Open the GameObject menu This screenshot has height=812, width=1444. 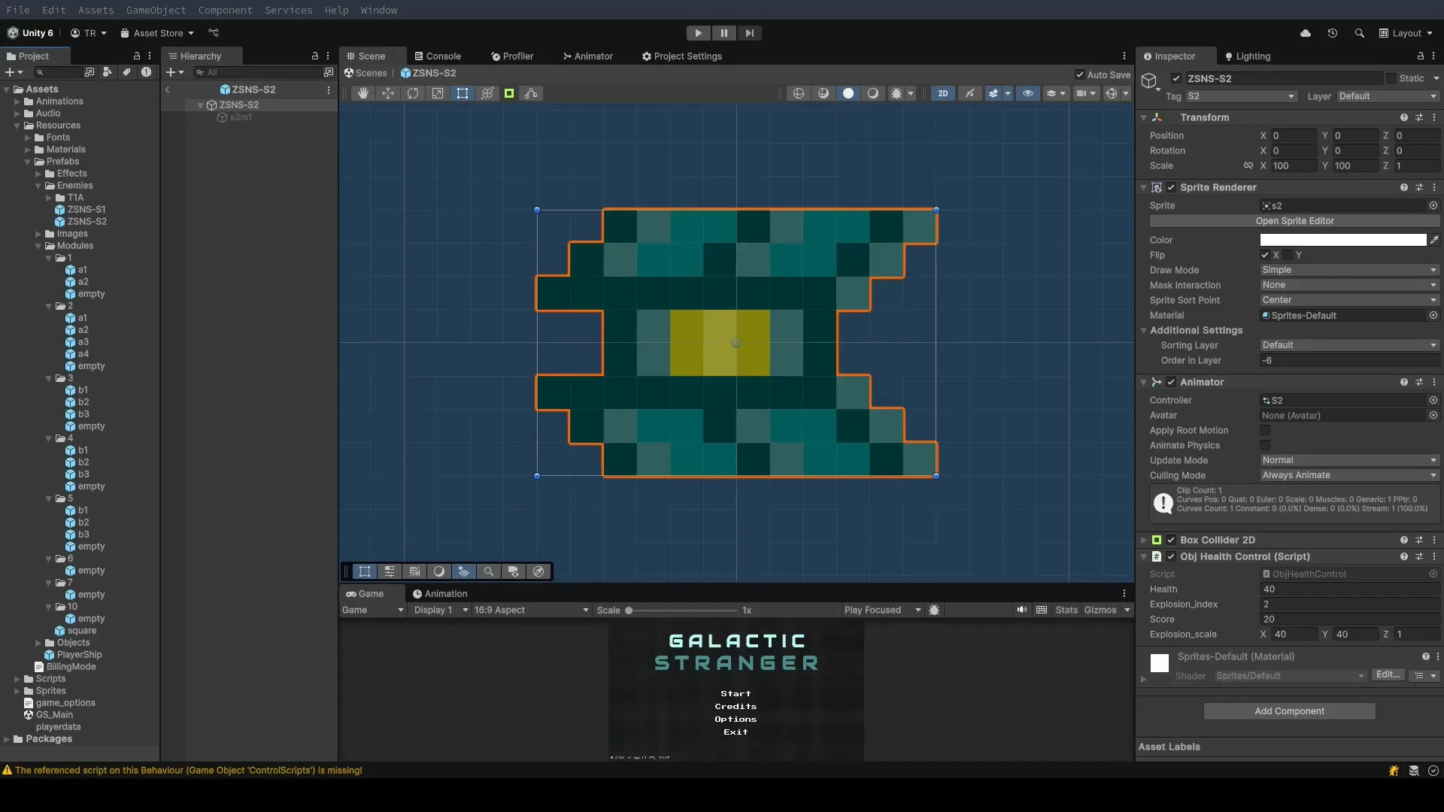coord(156,10)
